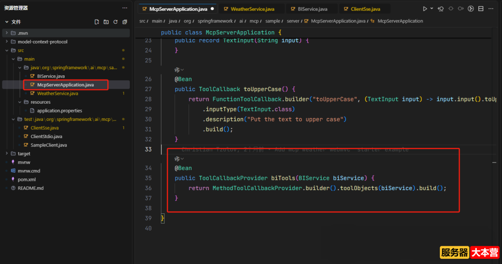Open pom.xml file

26,179
